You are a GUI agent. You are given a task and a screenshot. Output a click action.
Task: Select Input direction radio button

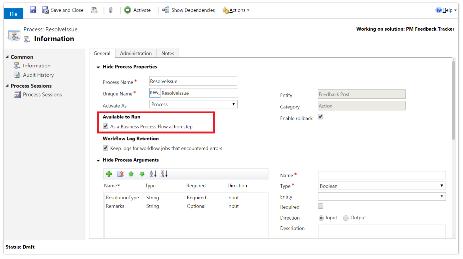321,218
